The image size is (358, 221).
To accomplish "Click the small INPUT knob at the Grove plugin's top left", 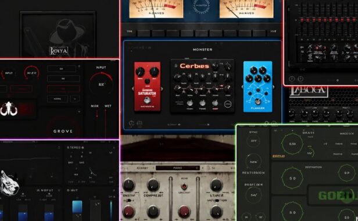I will (x=9, y=73).
